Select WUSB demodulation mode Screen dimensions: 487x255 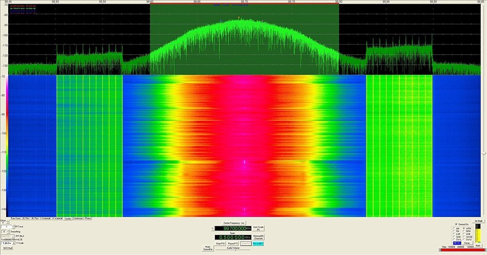coord(464,237)
